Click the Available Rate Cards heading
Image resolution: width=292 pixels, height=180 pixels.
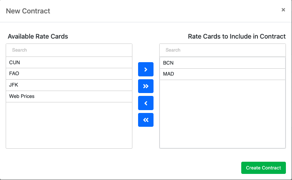(x=38, y=36)
